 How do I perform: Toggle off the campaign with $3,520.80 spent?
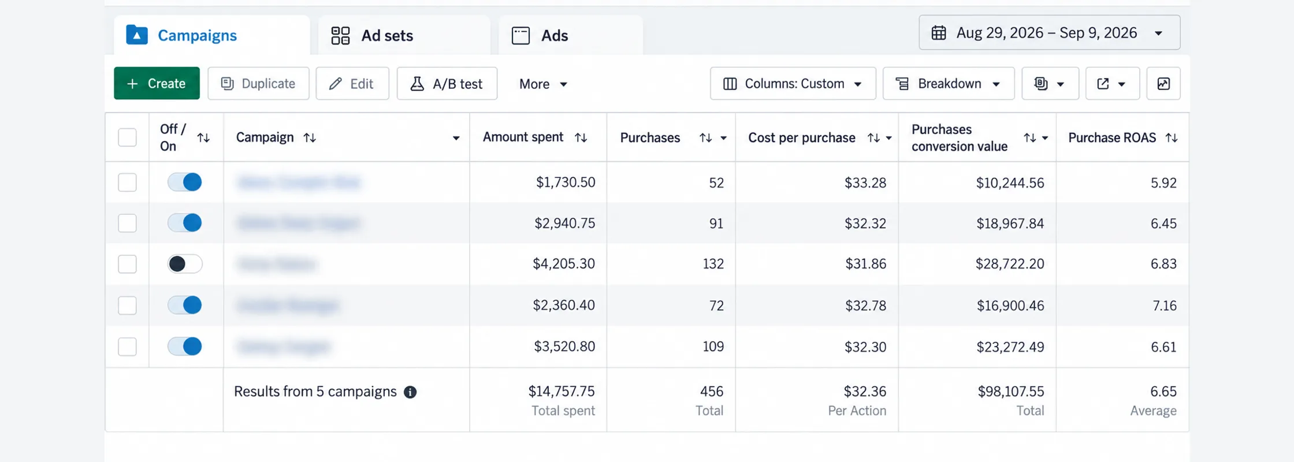tap(185, 346)
